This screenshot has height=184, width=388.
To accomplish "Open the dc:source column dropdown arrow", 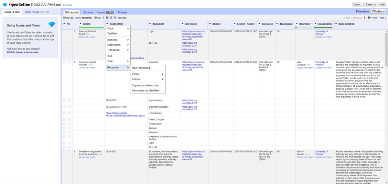I will pos(260,24).
